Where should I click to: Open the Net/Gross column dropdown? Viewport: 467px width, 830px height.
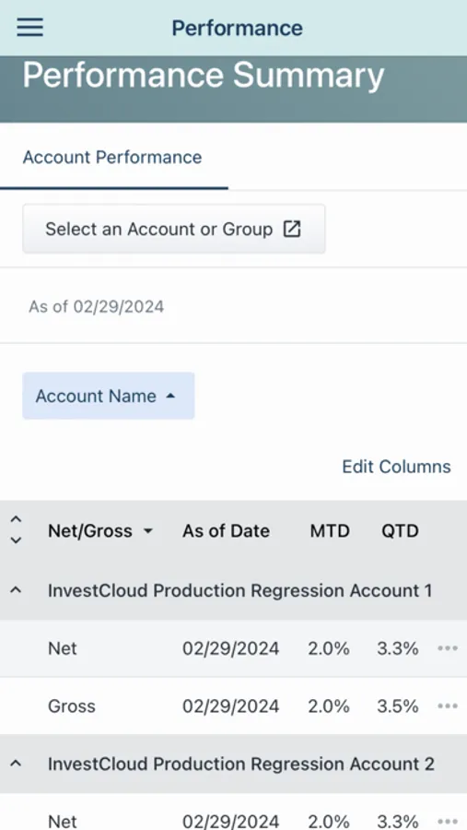tap(100, 531)
